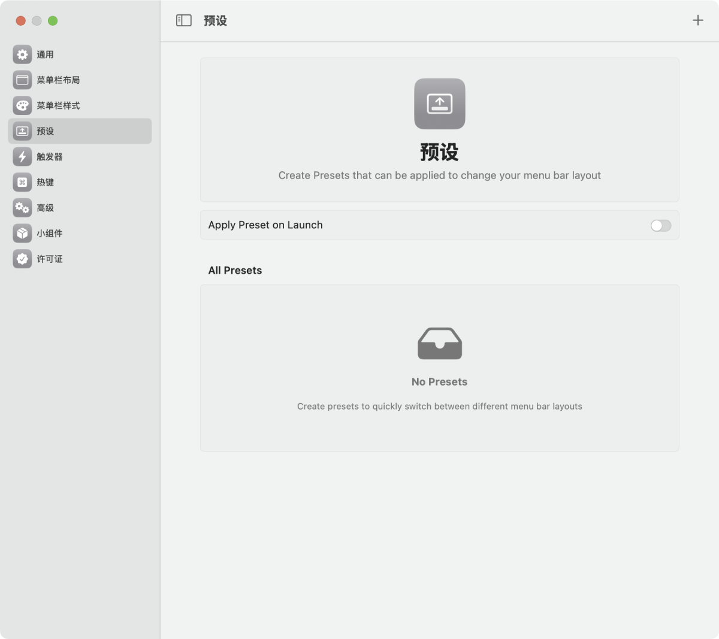Collapse the sidebar using the toolbar toggle
719x639 pixels.
coord(183,20)
